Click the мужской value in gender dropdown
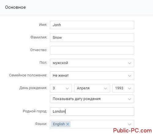The width and height of the screenshot is (153, 134). 60,63
